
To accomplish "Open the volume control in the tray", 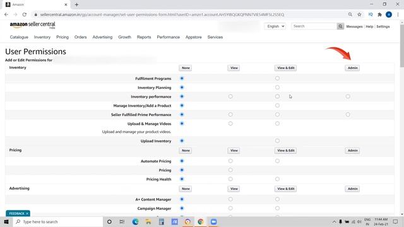I will tap(359, 221).
